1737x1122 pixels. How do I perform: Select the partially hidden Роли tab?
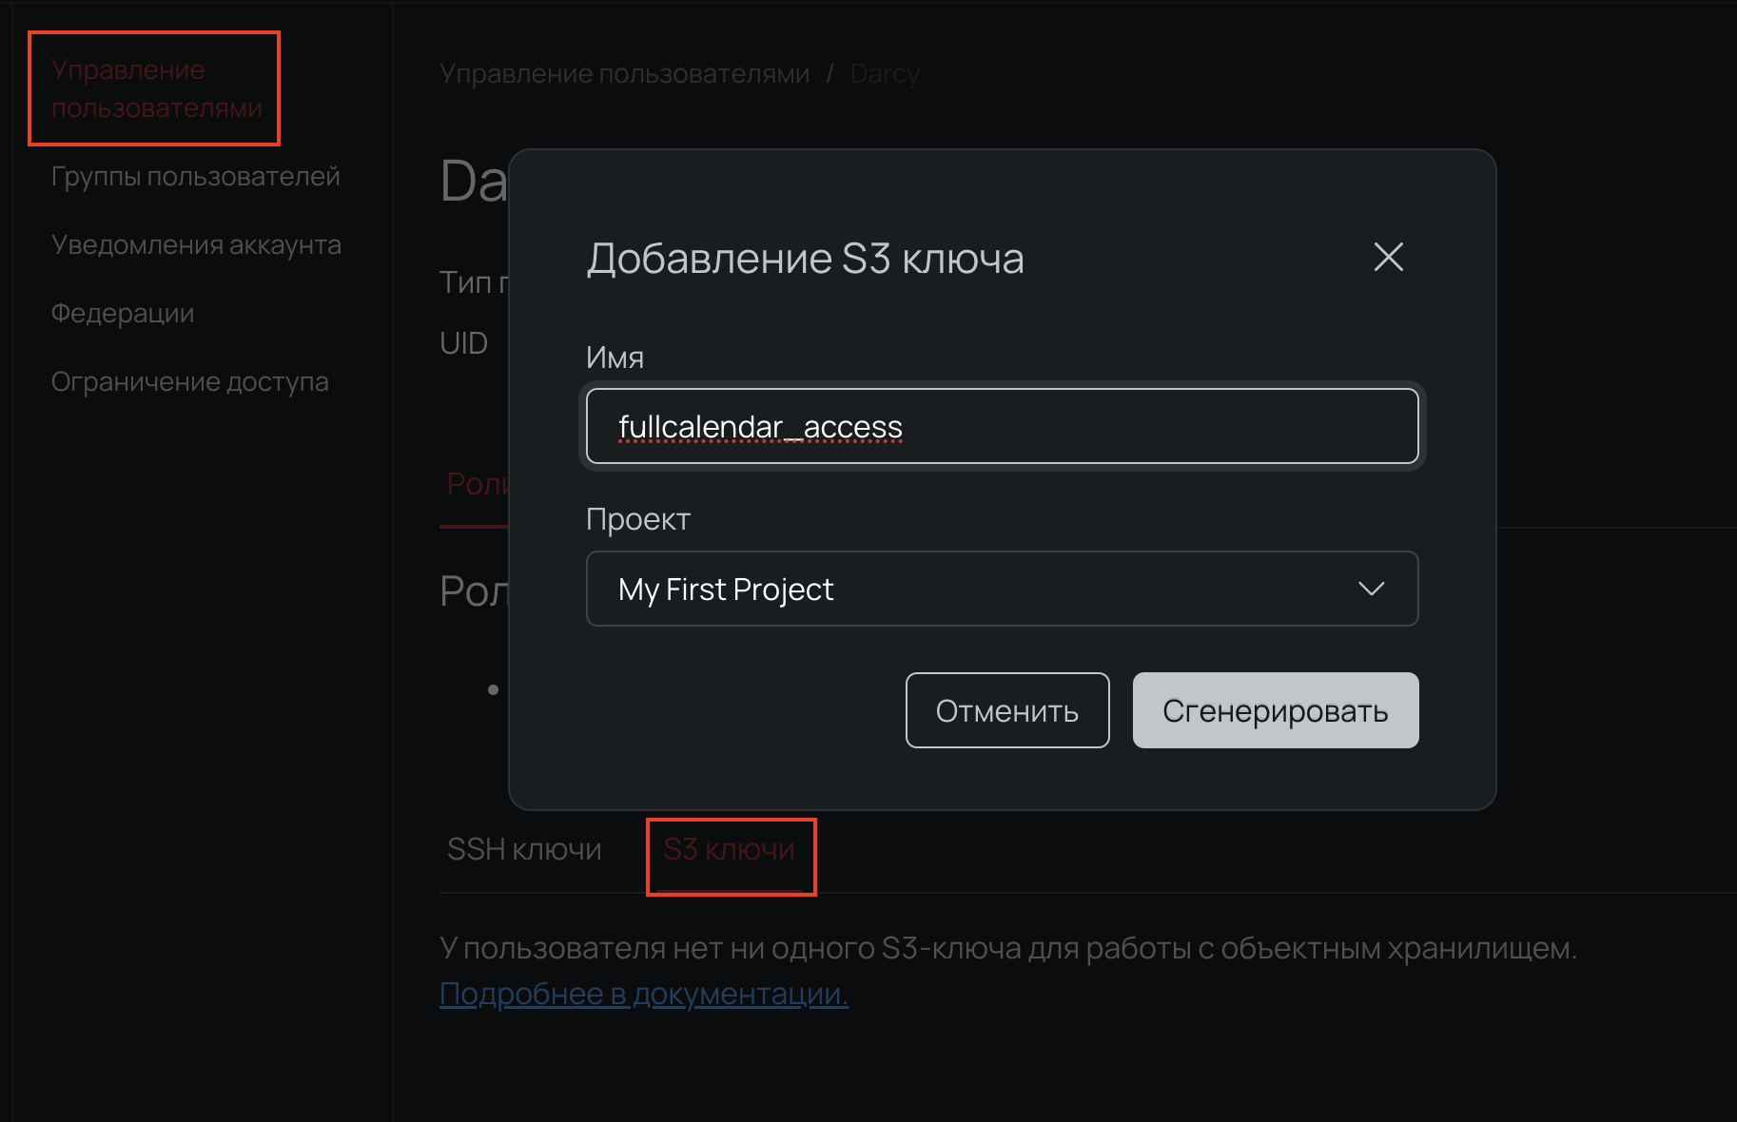point(476,485)
